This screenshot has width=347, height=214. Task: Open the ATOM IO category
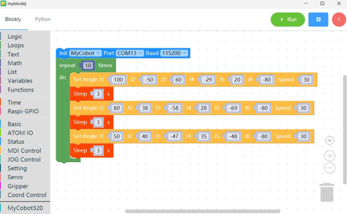point(20,133)
